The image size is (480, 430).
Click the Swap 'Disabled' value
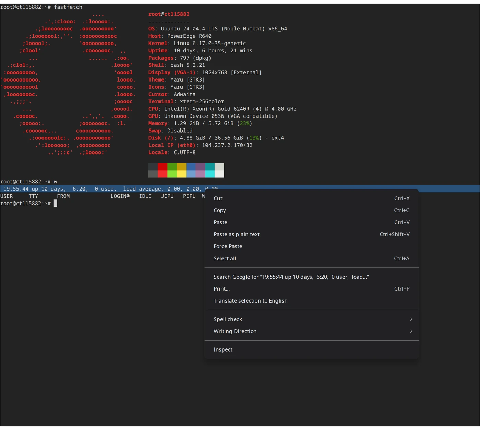(x=180, y=131)
